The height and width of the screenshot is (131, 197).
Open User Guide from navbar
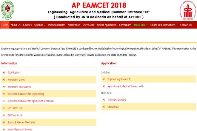pyautogui.click(x=89, y=25)
